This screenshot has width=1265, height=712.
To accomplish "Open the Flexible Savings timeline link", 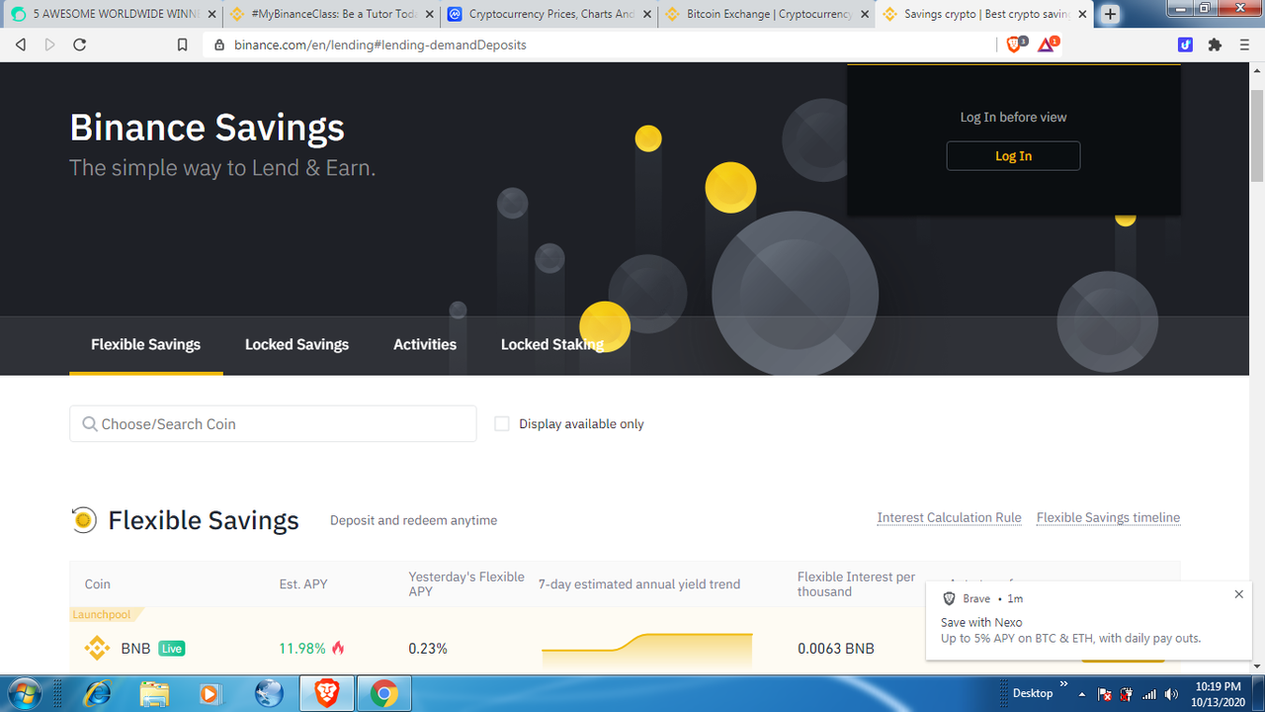I will [x=1108, y=518].
